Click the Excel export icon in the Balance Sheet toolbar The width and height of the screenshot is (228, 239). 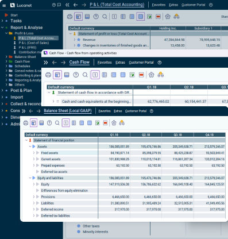pos(98,123)
